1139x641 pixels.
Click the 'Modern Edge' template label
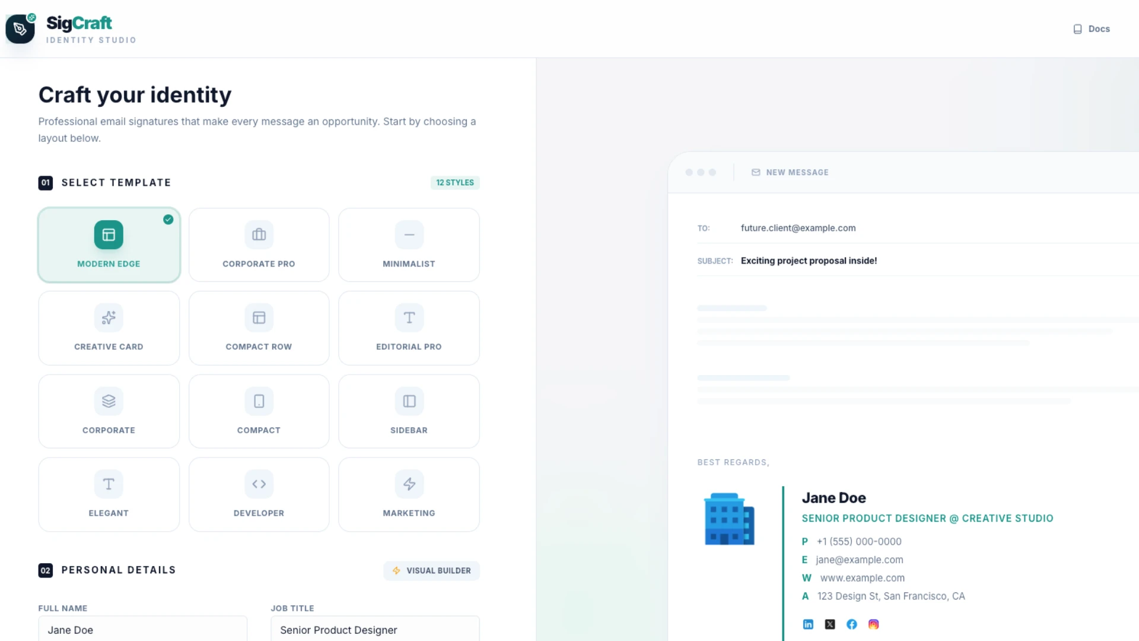pos(109,264)
